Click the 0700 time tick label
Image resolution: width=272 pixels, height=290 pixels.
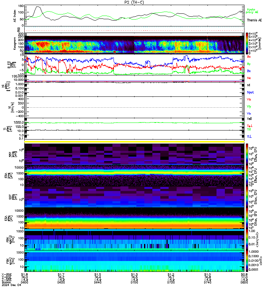point(134,282)
